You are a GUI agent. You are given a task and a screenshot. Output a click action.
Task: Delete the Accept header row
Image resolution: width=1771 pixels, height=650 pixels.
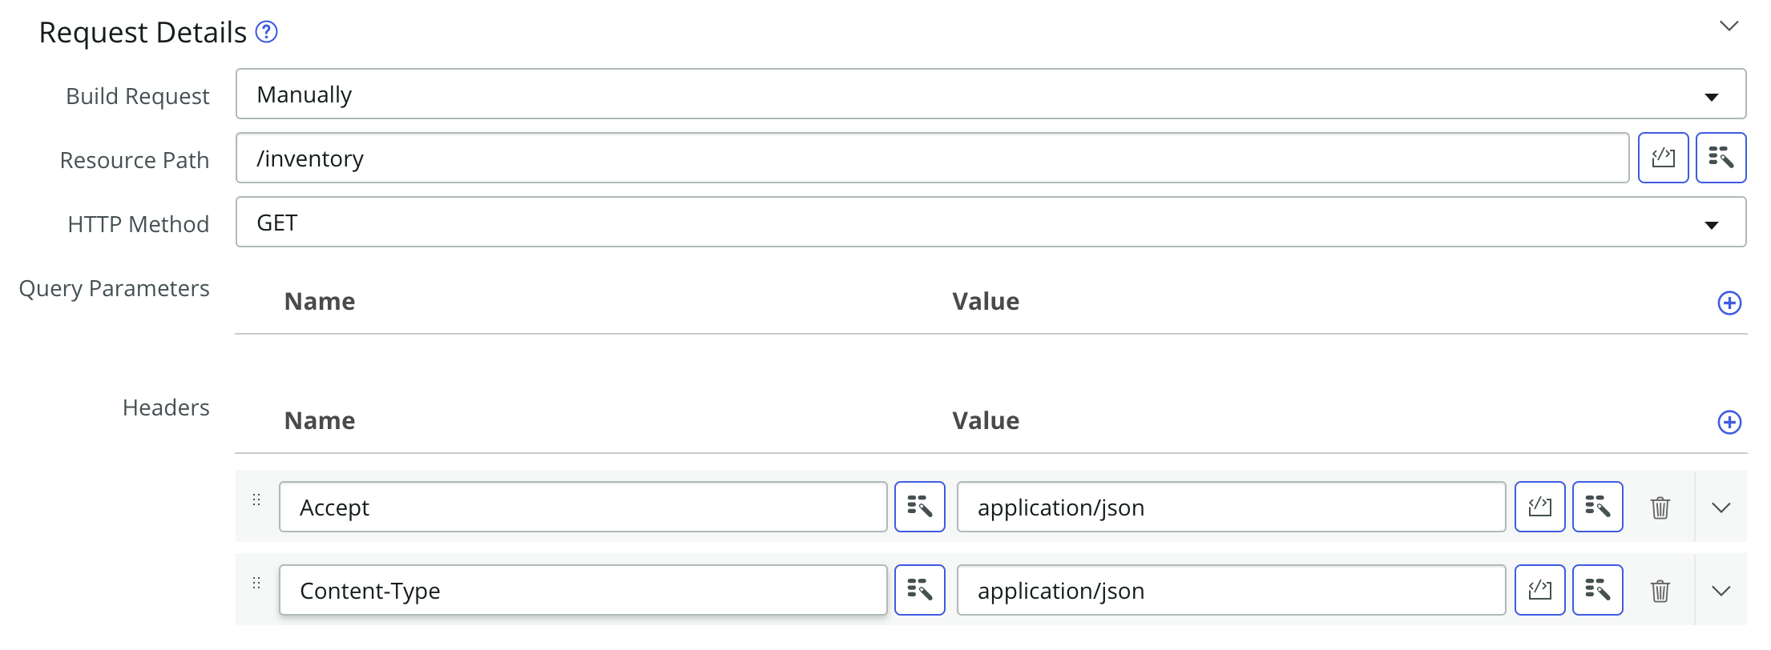tap(1660, 508)
